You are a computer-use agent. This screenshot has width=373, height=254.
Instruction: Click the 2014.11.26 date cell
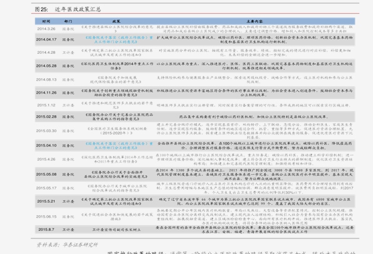coord(46,93)
